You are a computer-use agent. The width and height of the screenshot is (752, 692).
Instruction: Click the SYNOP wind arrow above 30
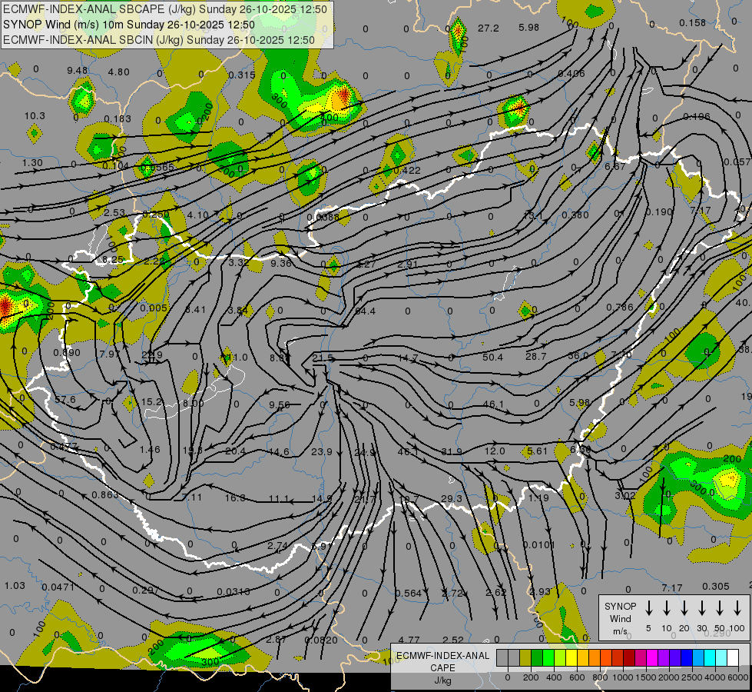(702, 608)
